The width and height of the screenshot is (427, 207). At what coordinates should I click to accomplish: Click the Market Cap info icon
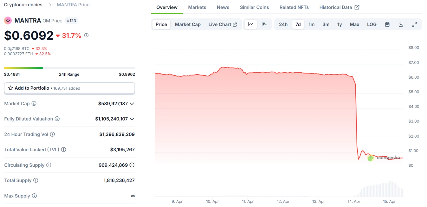[x=34, y=104]
